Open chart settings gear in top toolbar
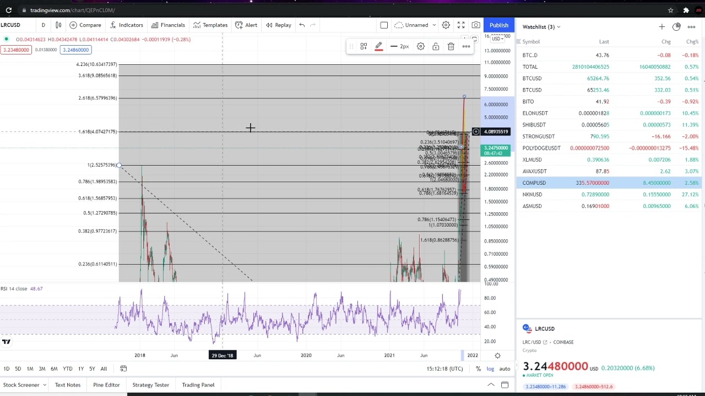Image resolution: width=705 pixels, height=396 pixels. coord(446,25)
